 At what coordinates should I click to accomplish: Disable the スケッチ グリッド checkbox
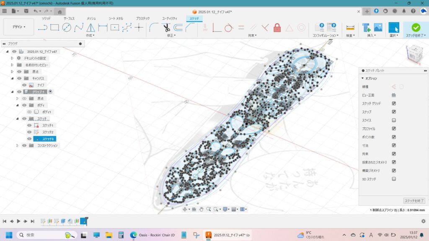pos(393,104)
